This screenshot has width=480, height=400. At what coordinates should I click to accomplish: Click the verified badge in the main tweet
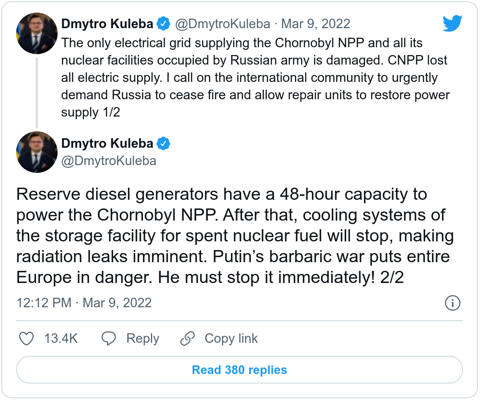[163, 143]
